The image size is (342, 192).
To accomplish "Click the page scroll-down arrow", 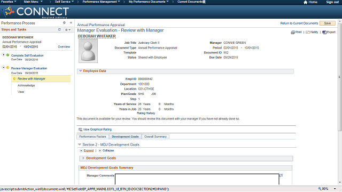I will [340, 182].
